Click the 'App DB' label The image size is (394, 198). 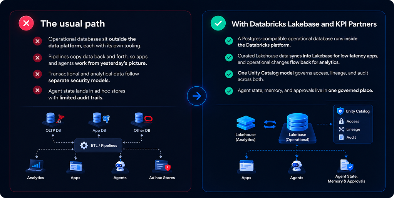coord(99,131)
